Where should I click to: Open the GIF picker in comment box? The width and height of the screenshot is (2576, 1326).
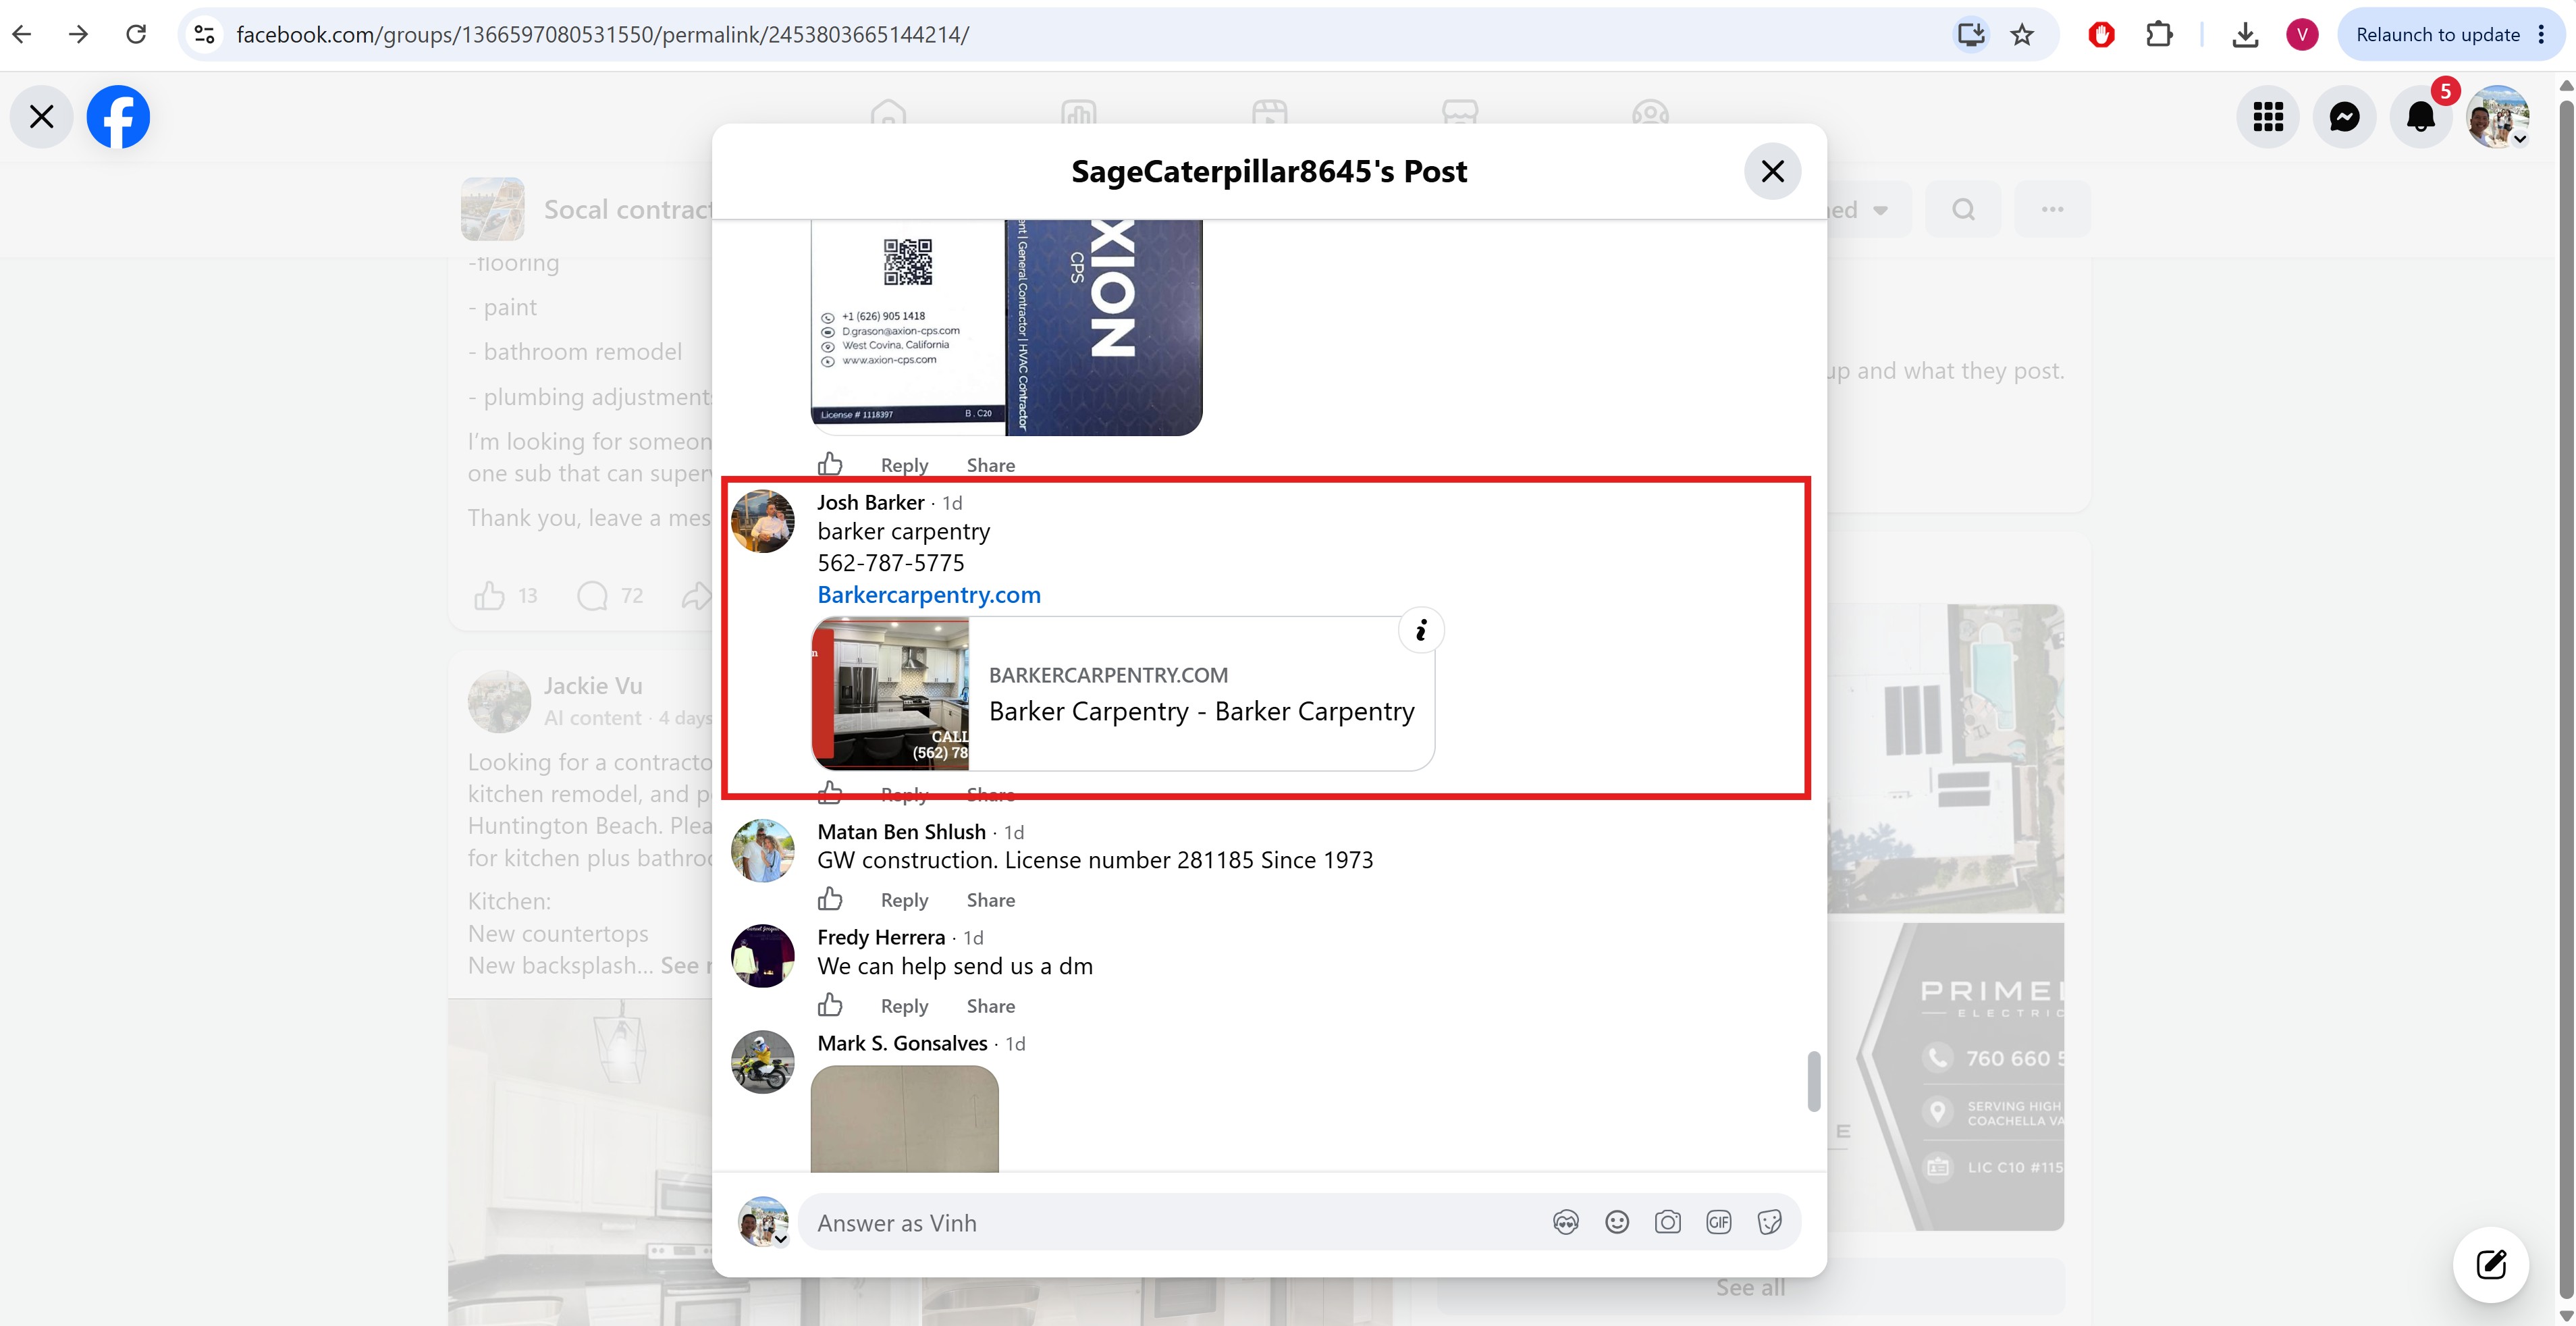click(x=1719, y=1222)
